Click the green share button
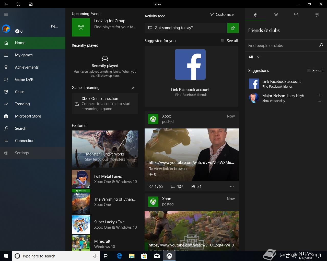The image size is (327, 261). coord(233,28)
